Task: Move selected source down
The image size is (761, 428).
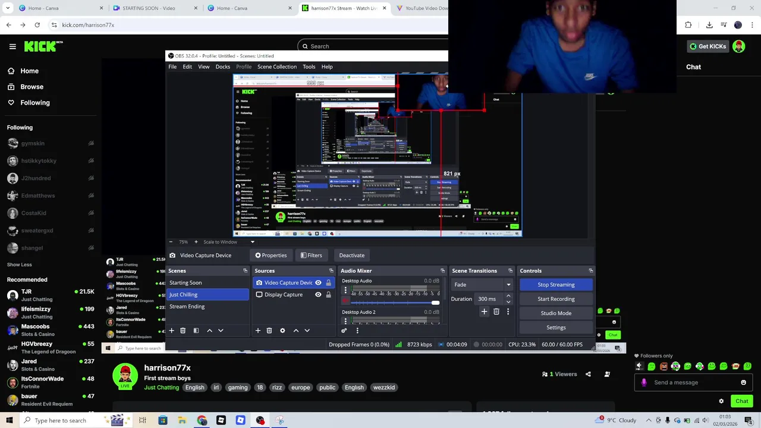Action: [307, 331]
